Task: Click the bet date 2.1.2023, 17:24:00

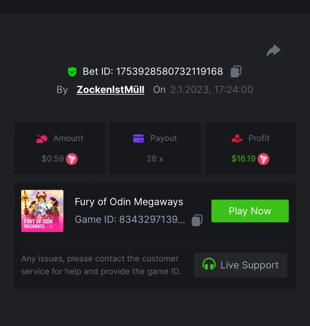Action: (x=212, y=90)
